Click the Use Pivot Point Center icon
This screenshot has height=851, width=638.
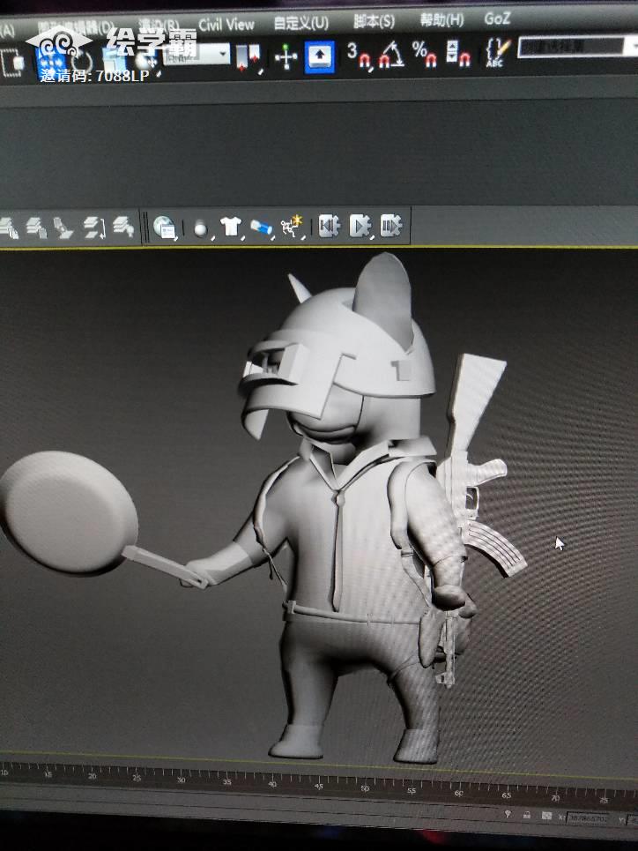click(249, 56)
